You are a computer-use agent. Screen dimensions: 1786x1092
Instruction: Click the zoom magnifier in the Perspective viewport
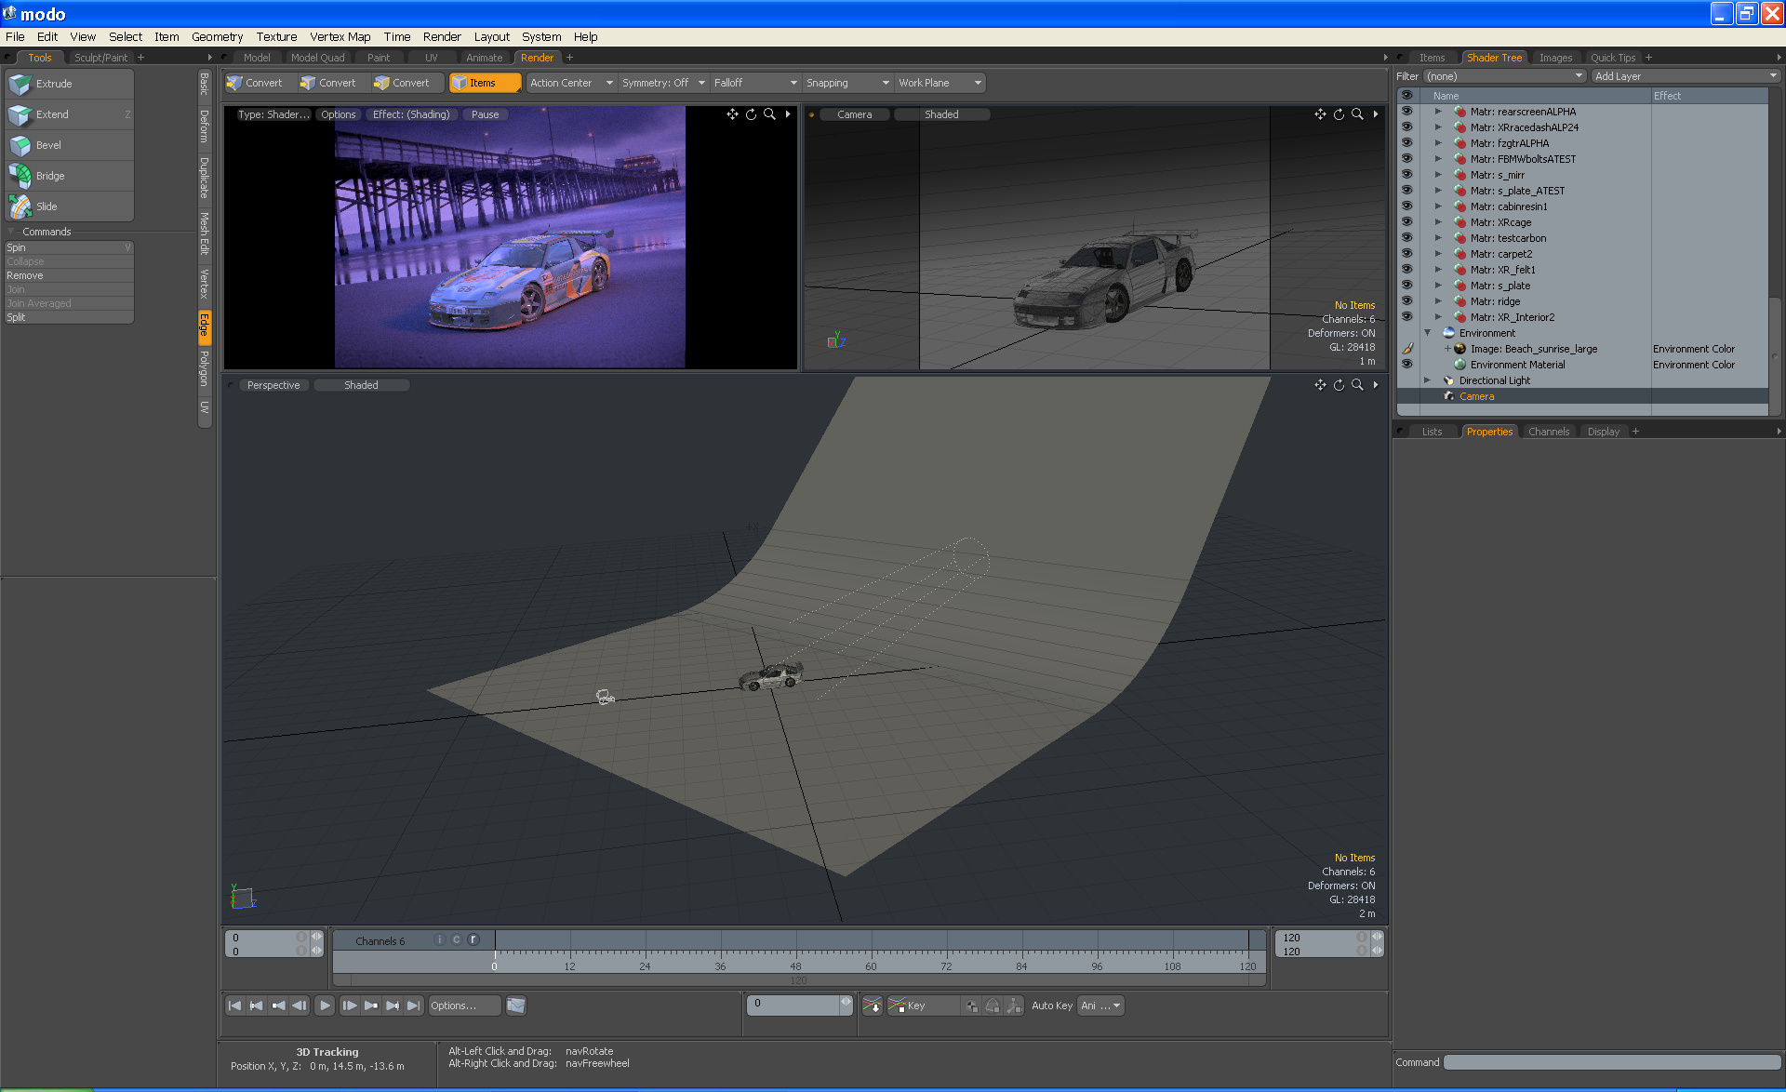pos(1357,385)
